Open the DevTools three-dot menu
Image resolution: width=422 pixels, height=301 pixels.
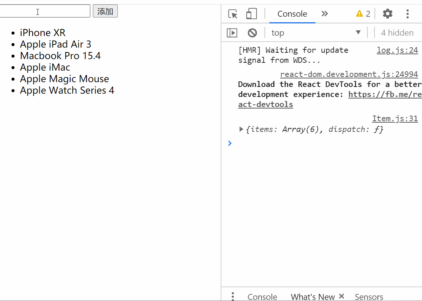coord(408,14)
